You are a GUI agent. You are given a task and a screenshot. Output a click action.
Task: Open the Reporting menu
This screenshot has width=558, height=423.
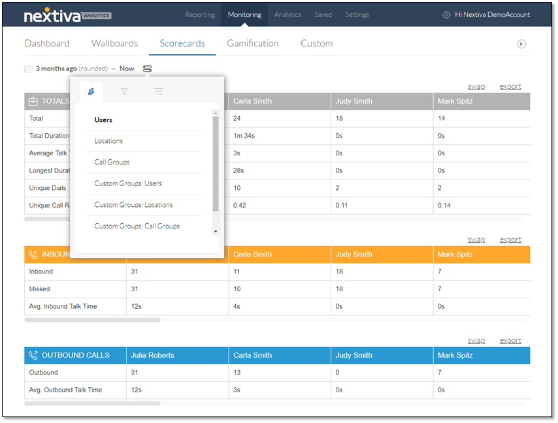pyautogui.click(x=200, y=14)
